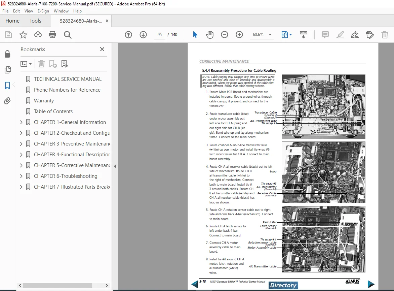Switch to the Tools tab
The image size is (394, 291).
(35, 21)
